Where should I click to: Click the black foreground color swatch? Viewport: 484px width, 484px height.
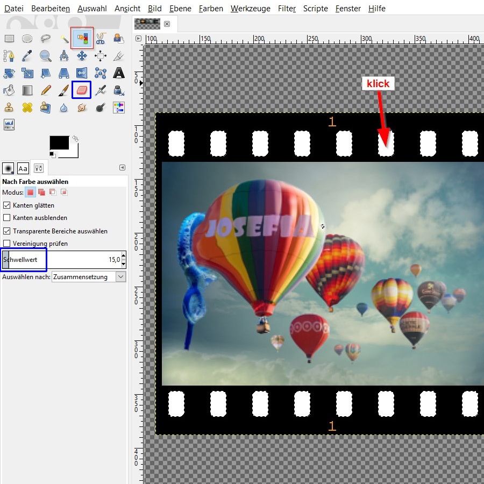click(59, 143)
